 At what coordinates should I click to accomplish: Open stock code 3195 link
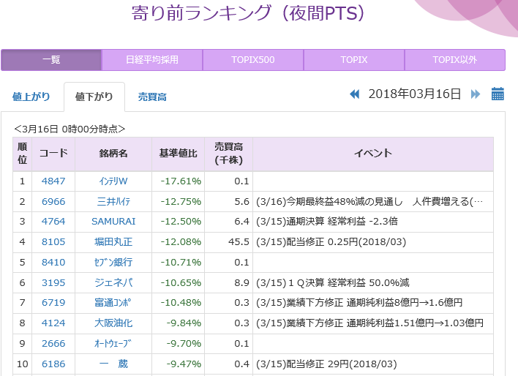click(x=53, y=283)
